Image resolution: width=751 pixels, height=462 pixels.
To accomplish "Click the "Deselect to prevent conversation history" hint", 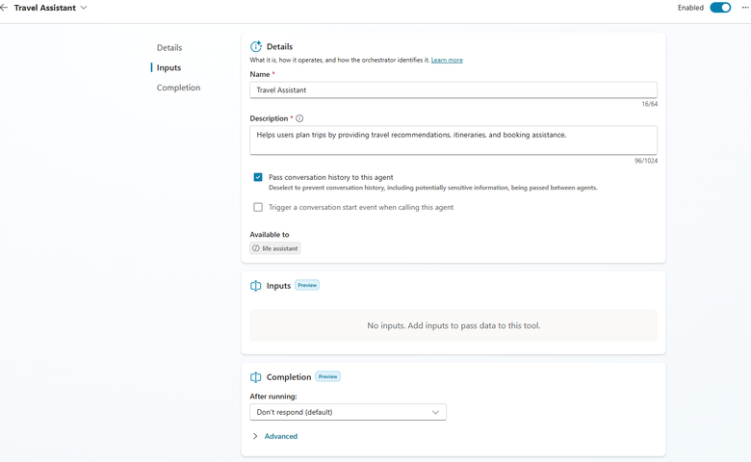I will [433, 188].
